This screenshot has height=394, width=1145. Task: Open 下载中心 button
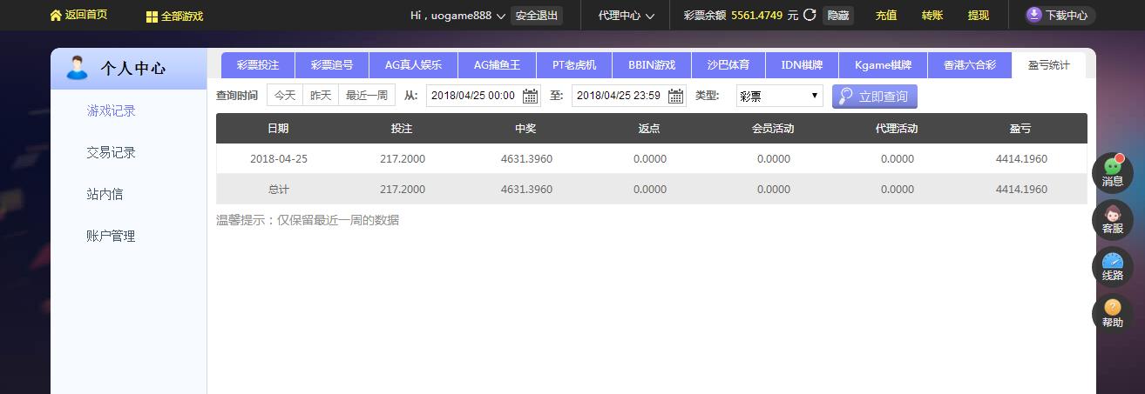tap(1059, 15)
